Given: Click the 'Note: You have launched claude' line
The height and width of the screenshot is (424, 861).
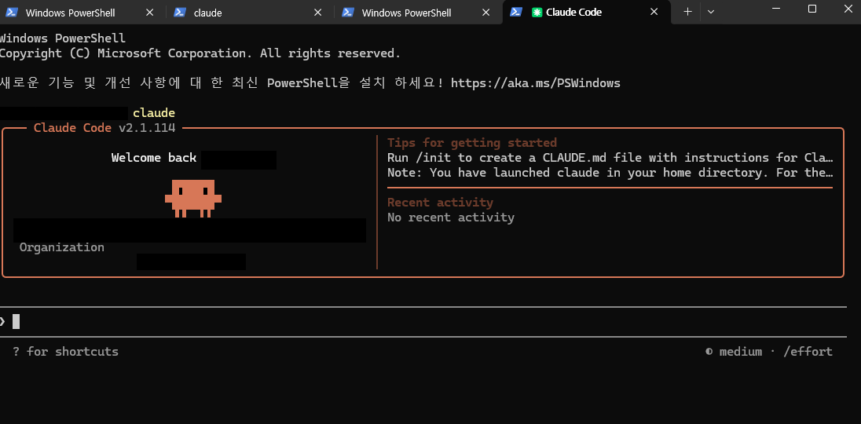Looking at the screenshot, I should [x=610, y=173].
